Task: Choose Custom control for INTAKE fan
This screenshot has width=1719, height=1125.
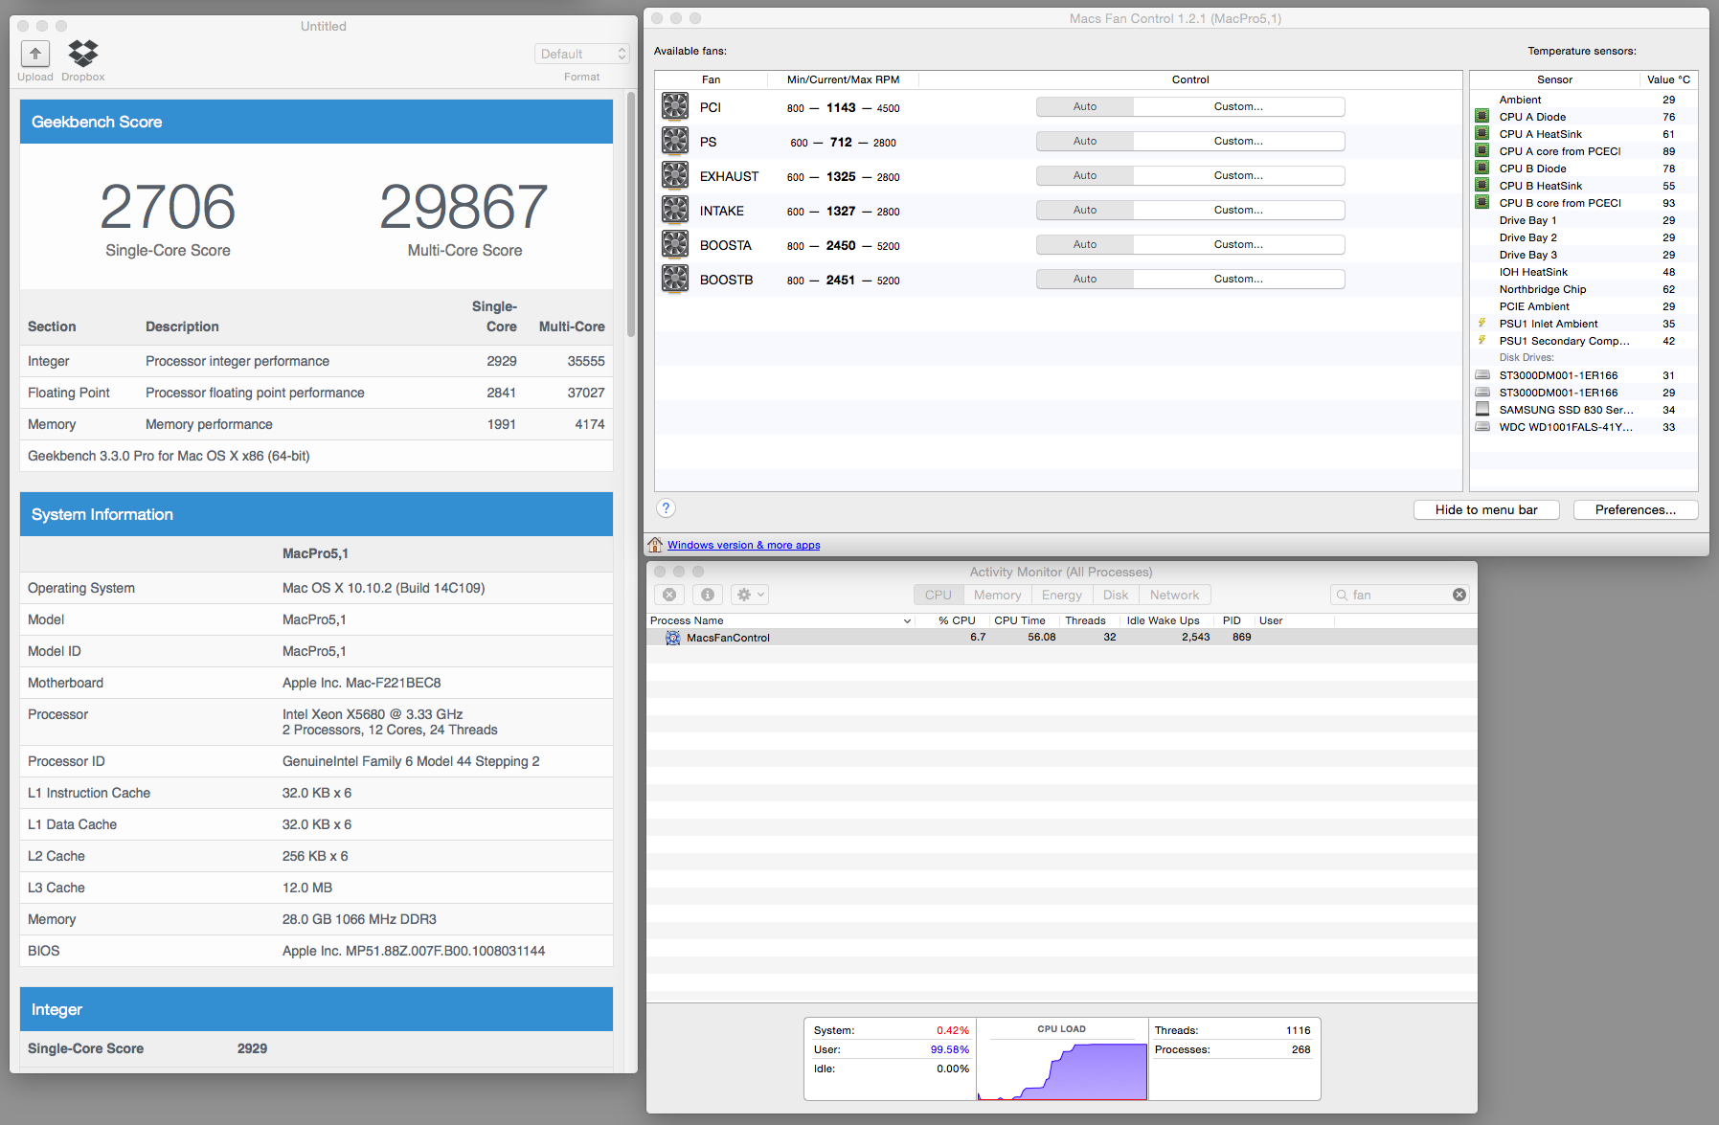Action: click(1239, 210)
